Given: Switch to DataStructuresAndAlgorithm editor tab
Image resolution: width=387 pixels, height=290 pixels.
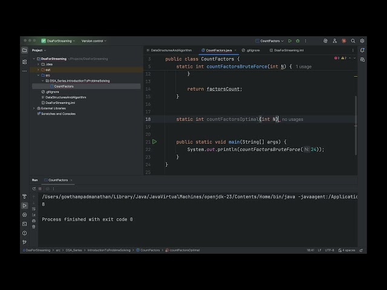Looking at the screenshot, I should coord(169,50).
